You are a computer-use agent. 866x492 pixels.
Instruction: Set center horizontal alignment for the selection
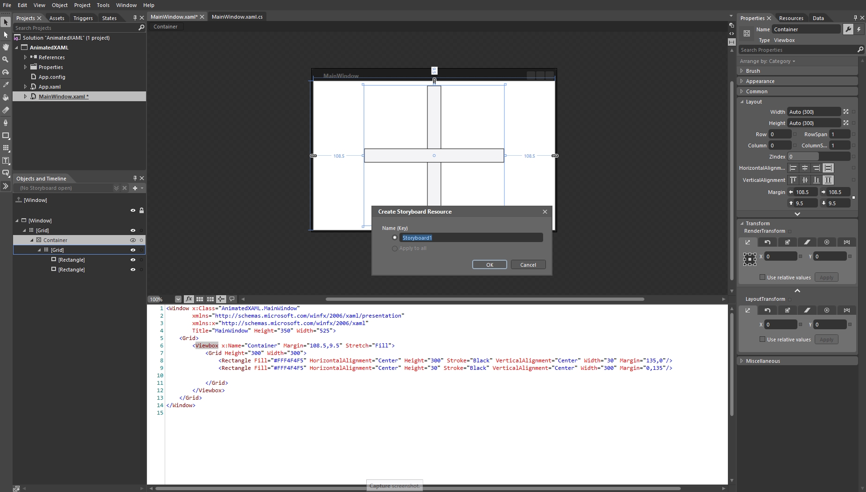pyautogui.click(x=804, y=168)
